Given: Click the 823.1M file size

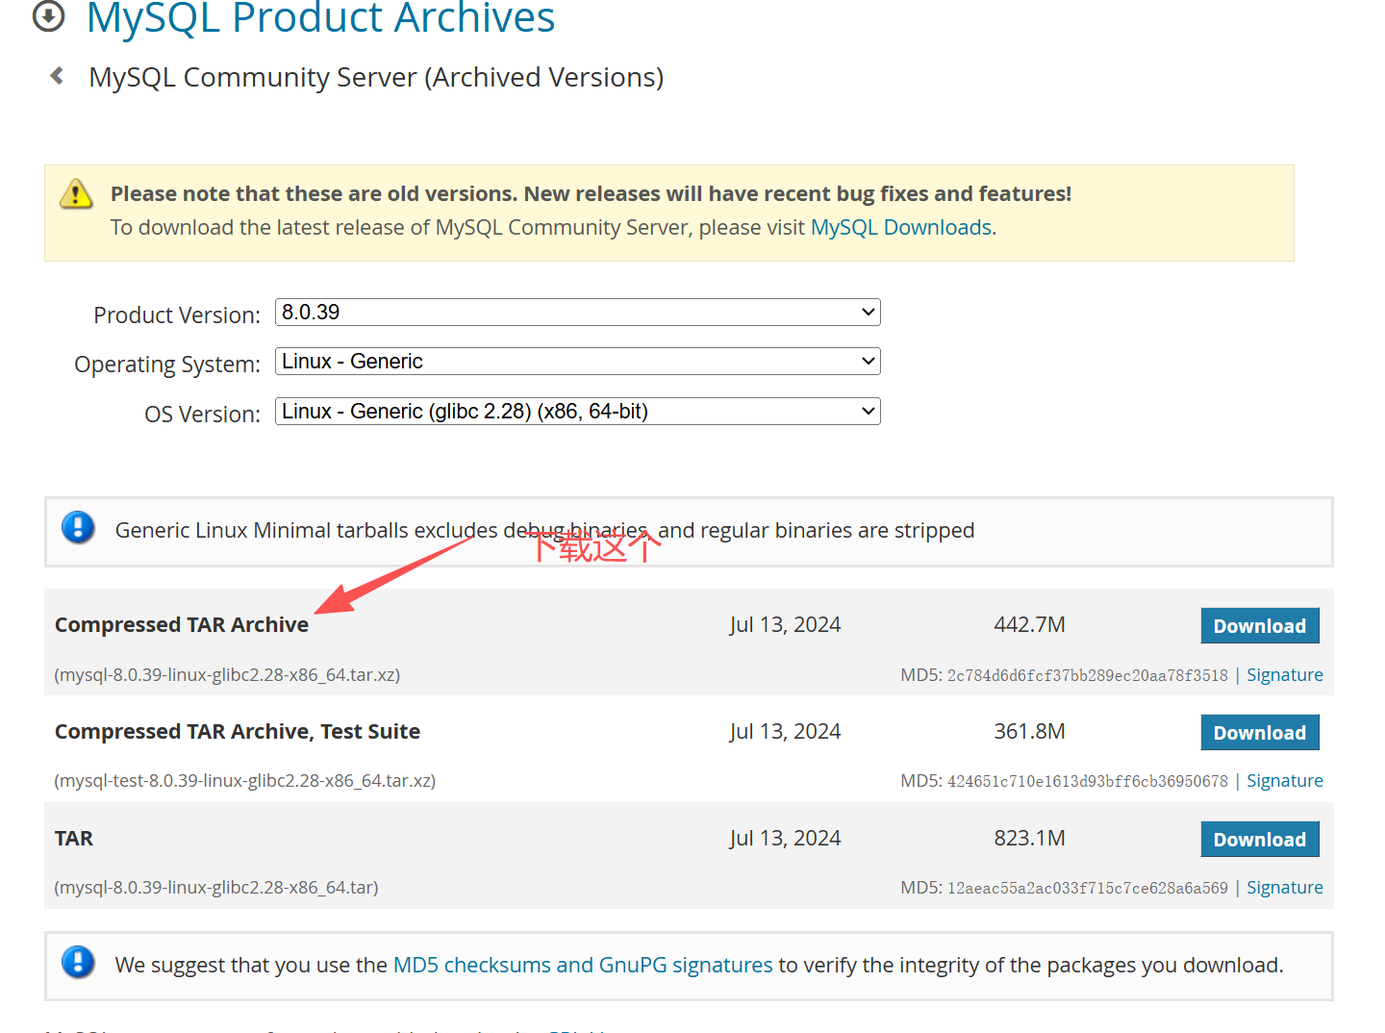Looking at the screenshot, I should point(1030,839).
